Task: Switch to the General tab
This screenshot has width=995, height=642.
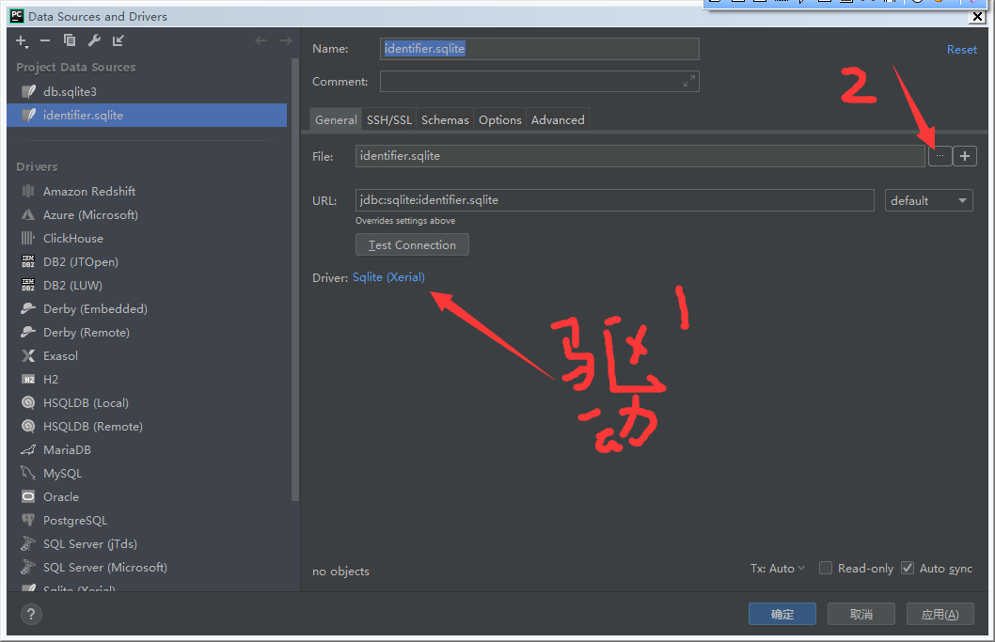Action: tap(336, 119)
